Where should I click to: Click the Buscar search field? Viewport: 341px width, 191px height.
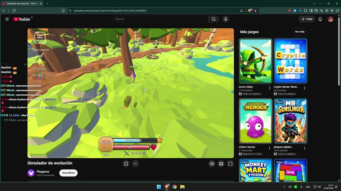click(160, 19)
